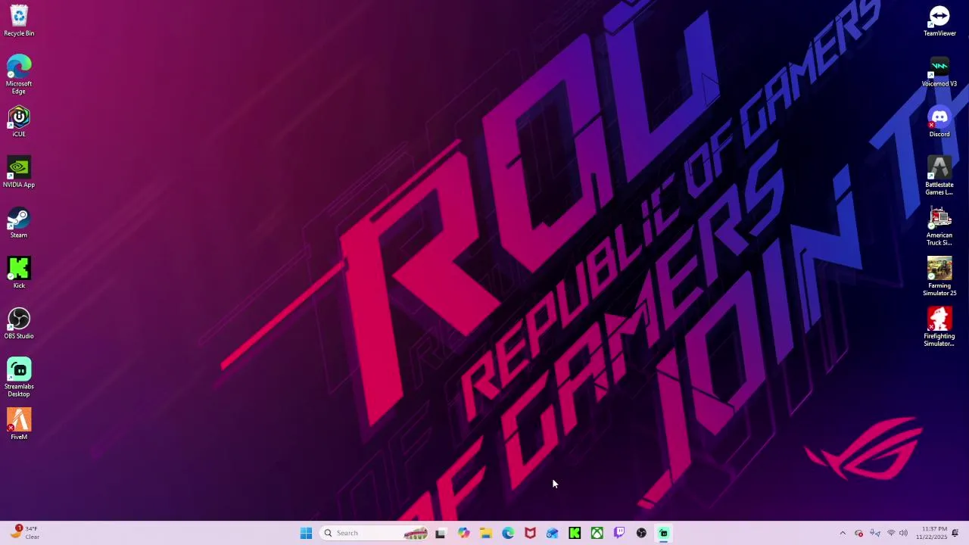Select the Steam desktop shortcut
The image size is (969, 545).
click(19, 223)
